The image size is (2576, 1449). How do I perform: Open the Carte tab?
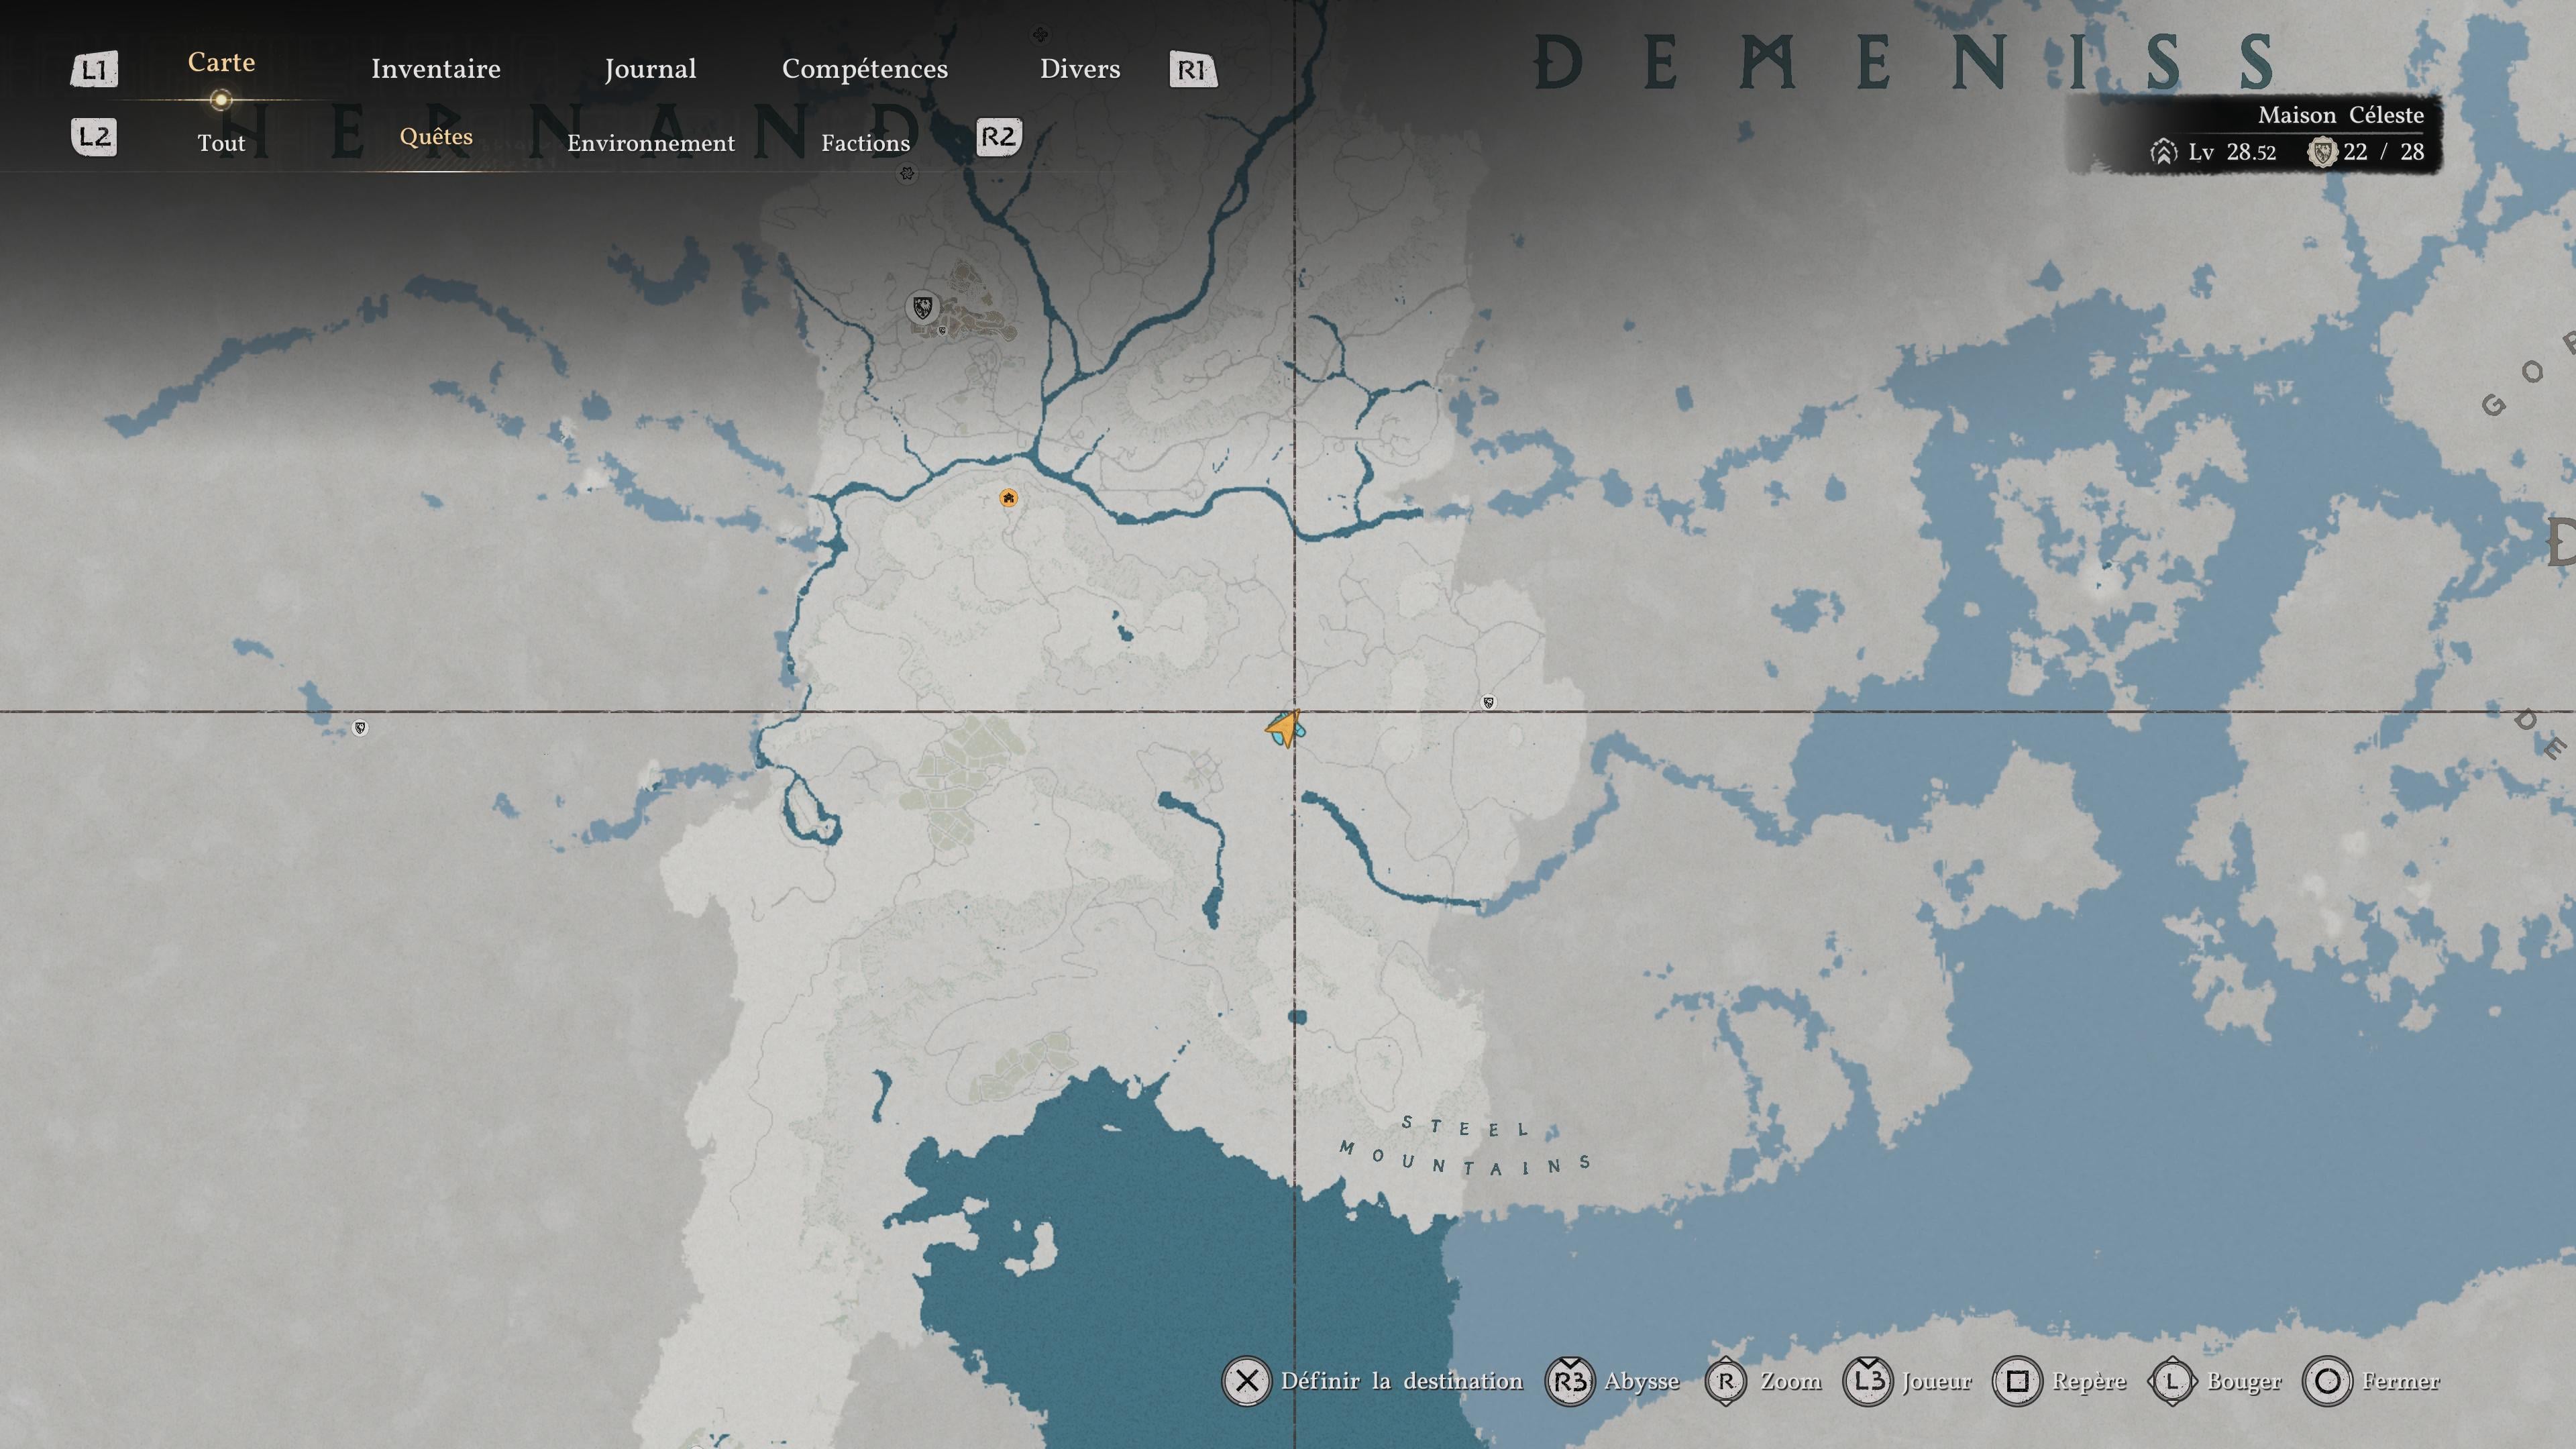pos(221,62)
